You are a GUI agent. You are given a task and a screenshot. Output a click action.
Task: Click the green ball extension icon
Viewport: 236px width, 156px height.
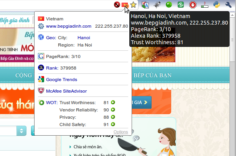coord(169,5)
